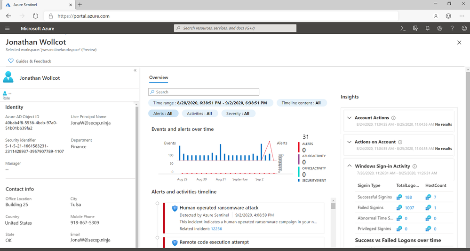Open Cloud Shell from the top bar
This screenshot has width=470, height=251.
click(x=403, y=29)
